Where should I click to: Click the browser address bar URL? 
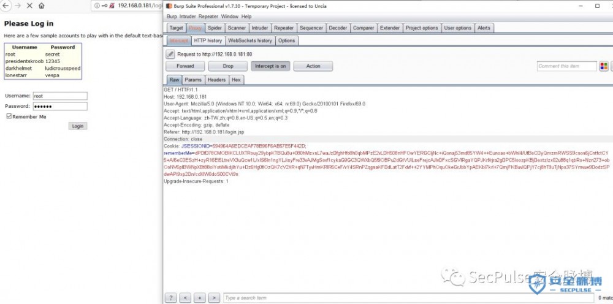[140, 6]
